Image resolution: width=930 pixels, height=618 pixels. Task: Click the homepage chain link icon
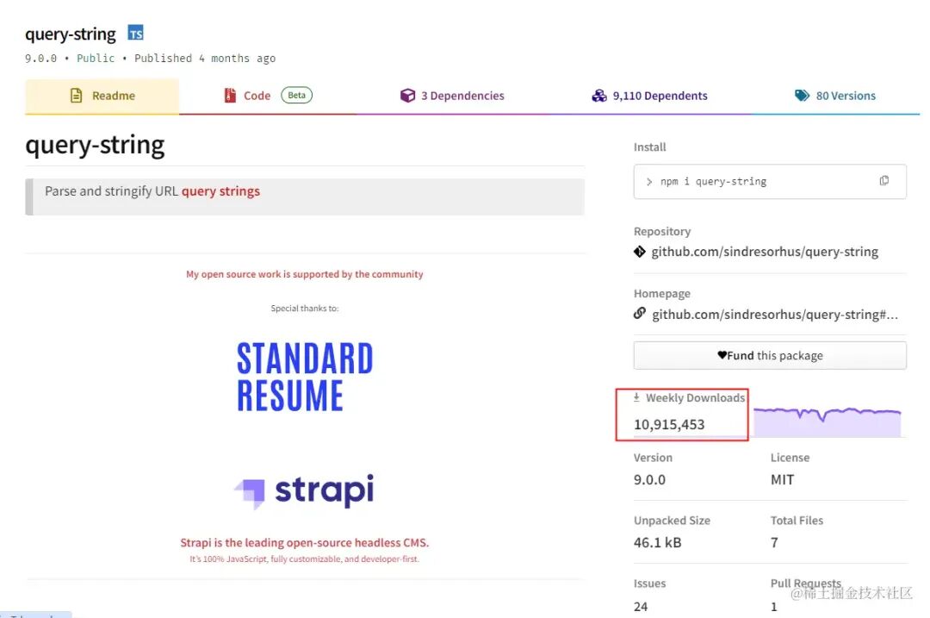tap(639, 313)
